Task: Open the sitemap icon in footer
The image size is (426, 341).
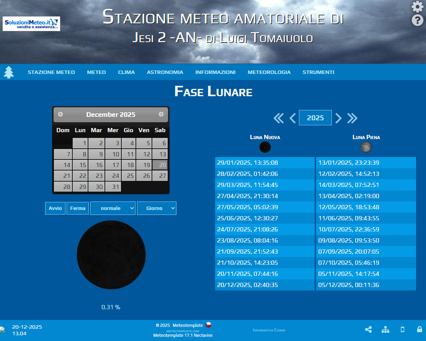Action: (x=385, y=330)
